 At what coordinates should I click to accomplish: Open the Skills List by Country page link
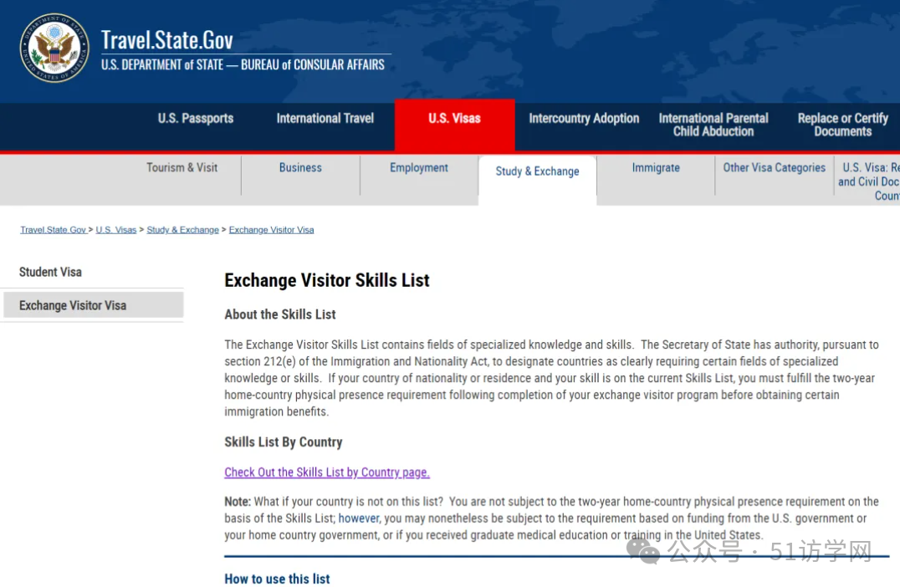click(327, 472)
